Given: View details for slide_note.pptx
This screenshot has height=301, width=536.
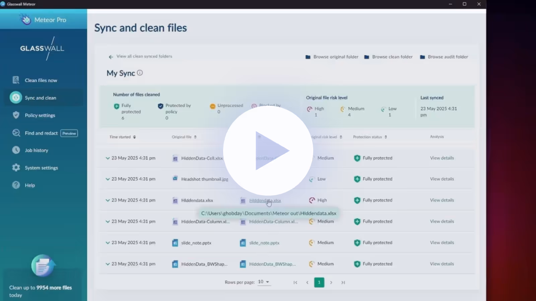Looking at the screenshot, I should (x=442, y=242).
